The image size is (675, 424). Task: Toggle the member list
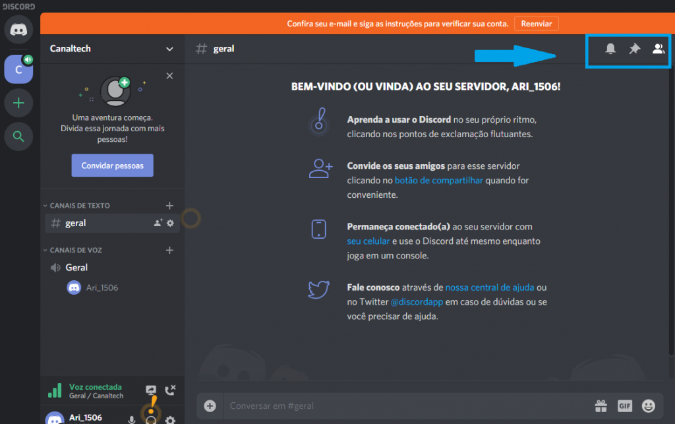pos(659,49)
